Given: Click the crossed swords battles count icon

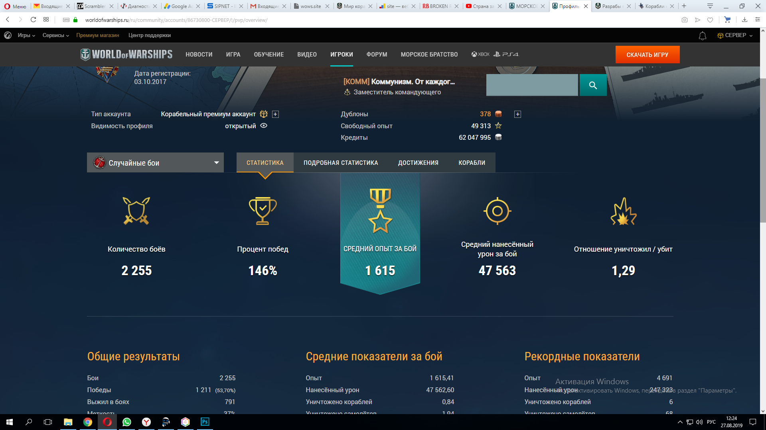Looking at the screenshot, I should [136, 211].
